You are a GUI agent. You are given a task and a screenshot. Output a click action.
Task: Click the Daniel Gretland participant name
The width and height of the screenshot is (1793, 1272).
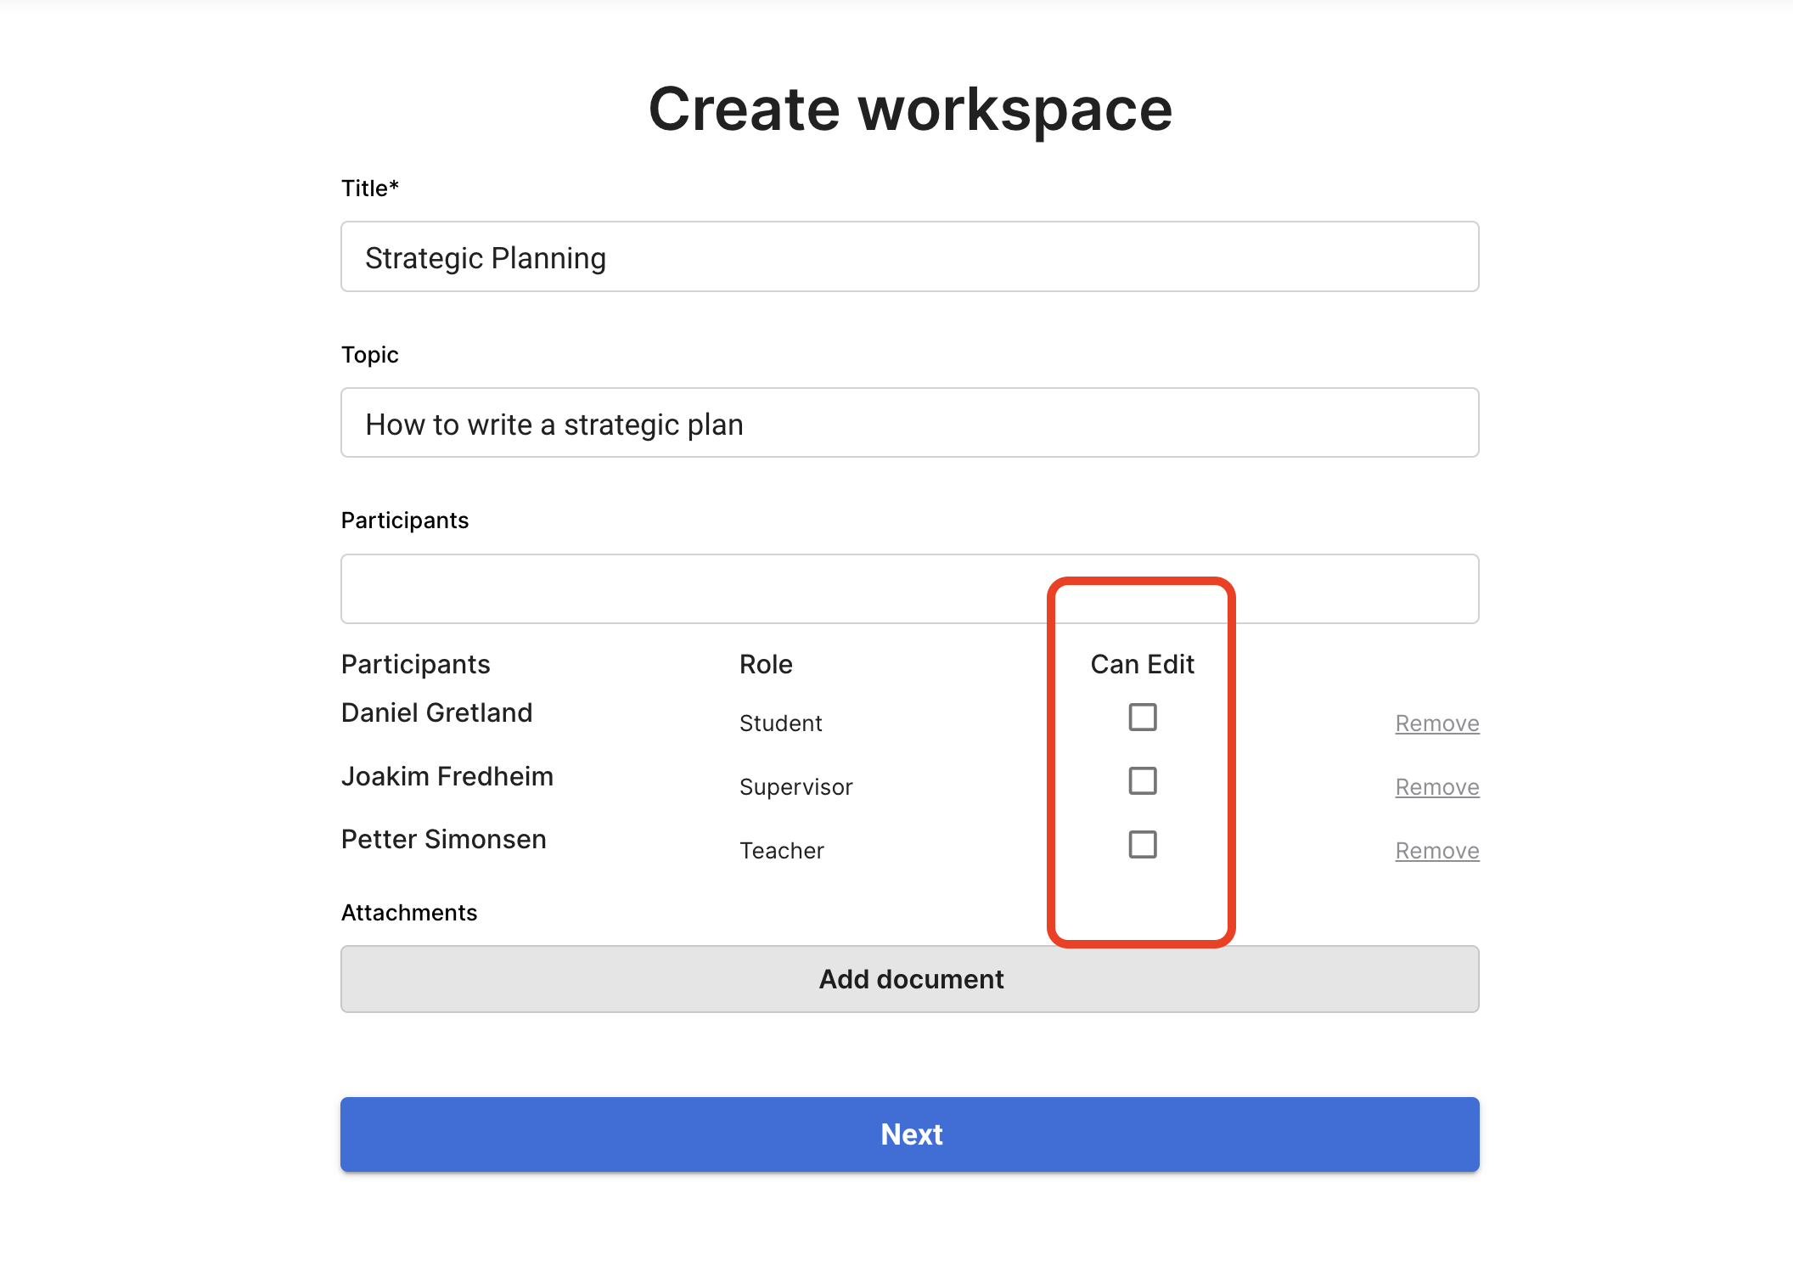(436, 712)
